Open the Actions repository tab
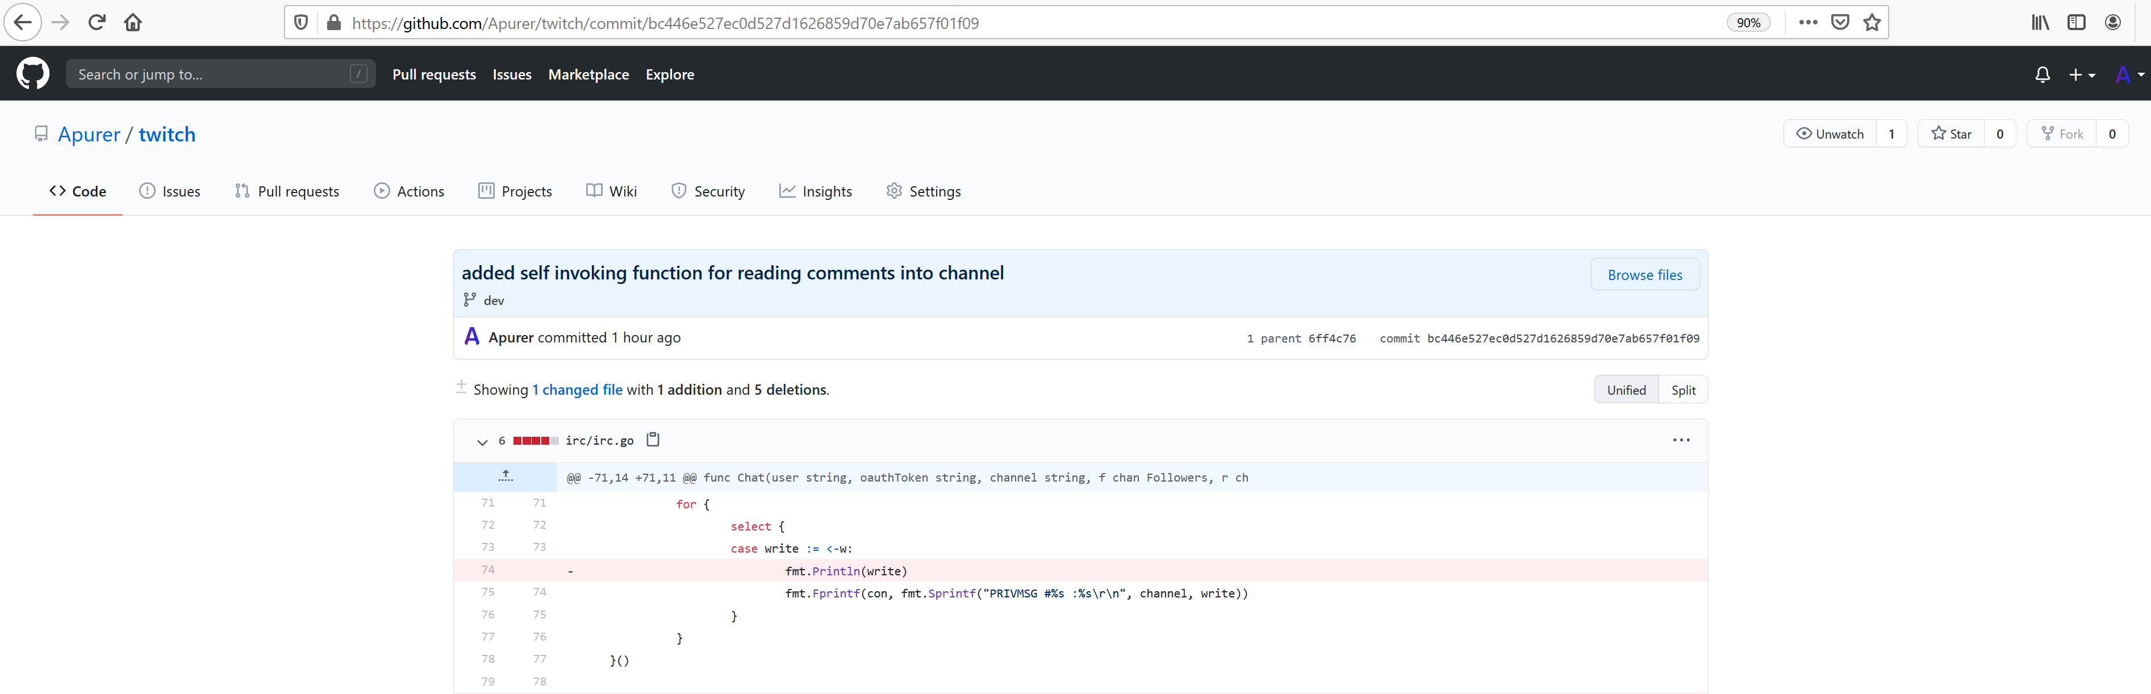The height and width of the screenshot is (694, 2151). pyautogui.click(x=408, y=191)
